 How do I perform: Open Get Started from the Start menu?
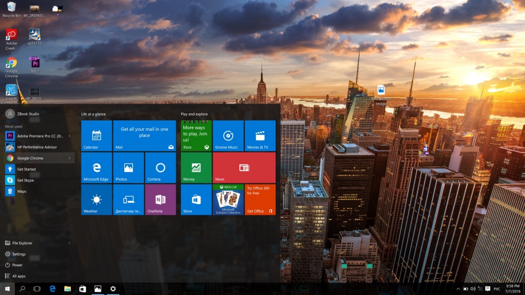39,169
